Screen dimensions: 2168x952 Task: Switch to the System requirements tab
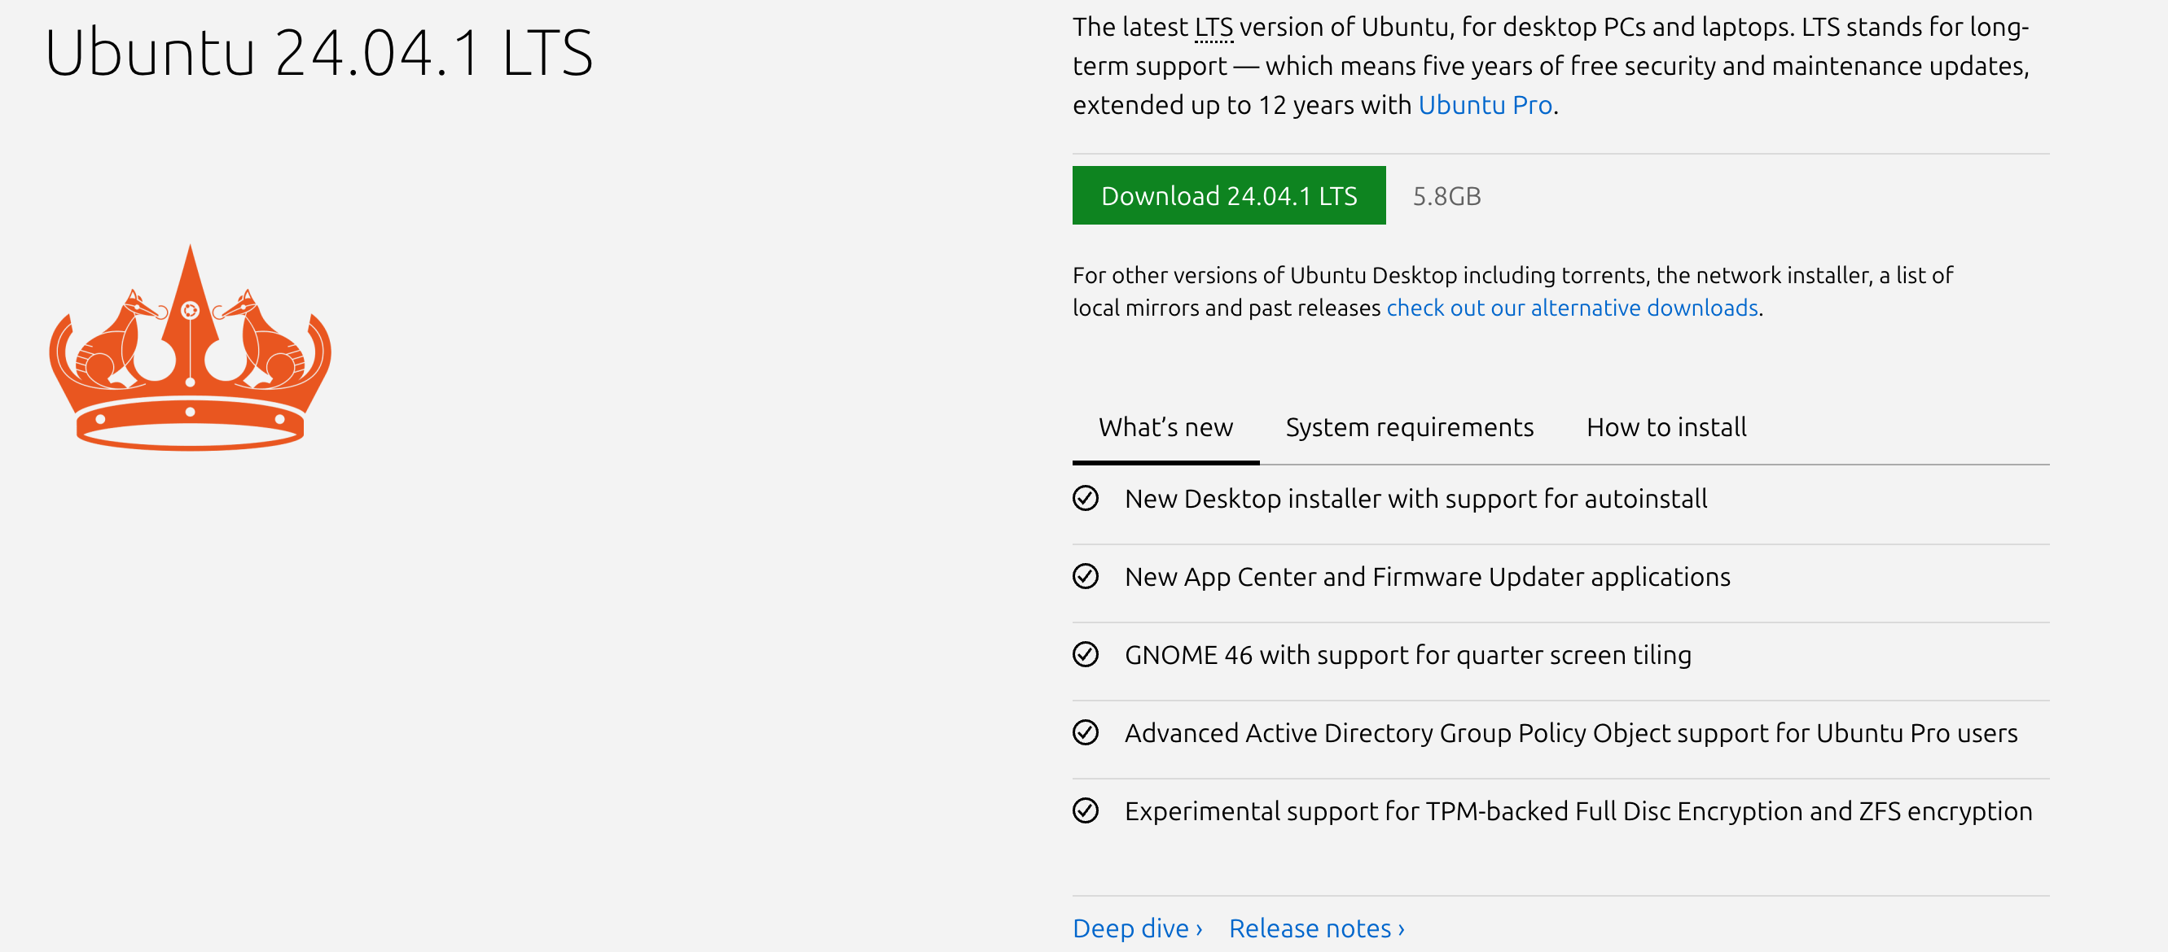click(1409, 427)
